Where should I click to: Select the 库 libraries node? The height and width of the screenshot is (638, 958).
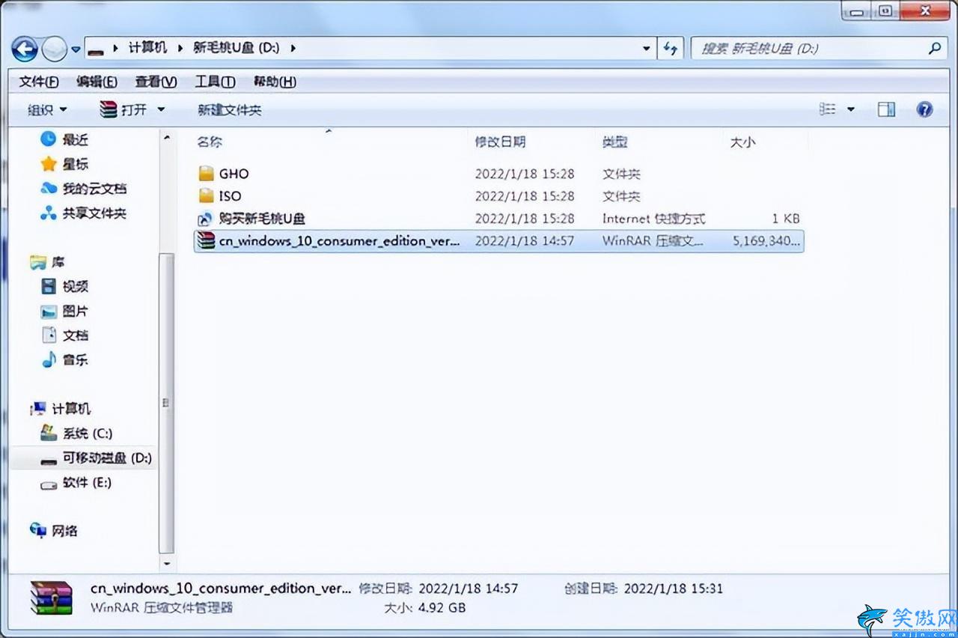(x=46, y=262)
